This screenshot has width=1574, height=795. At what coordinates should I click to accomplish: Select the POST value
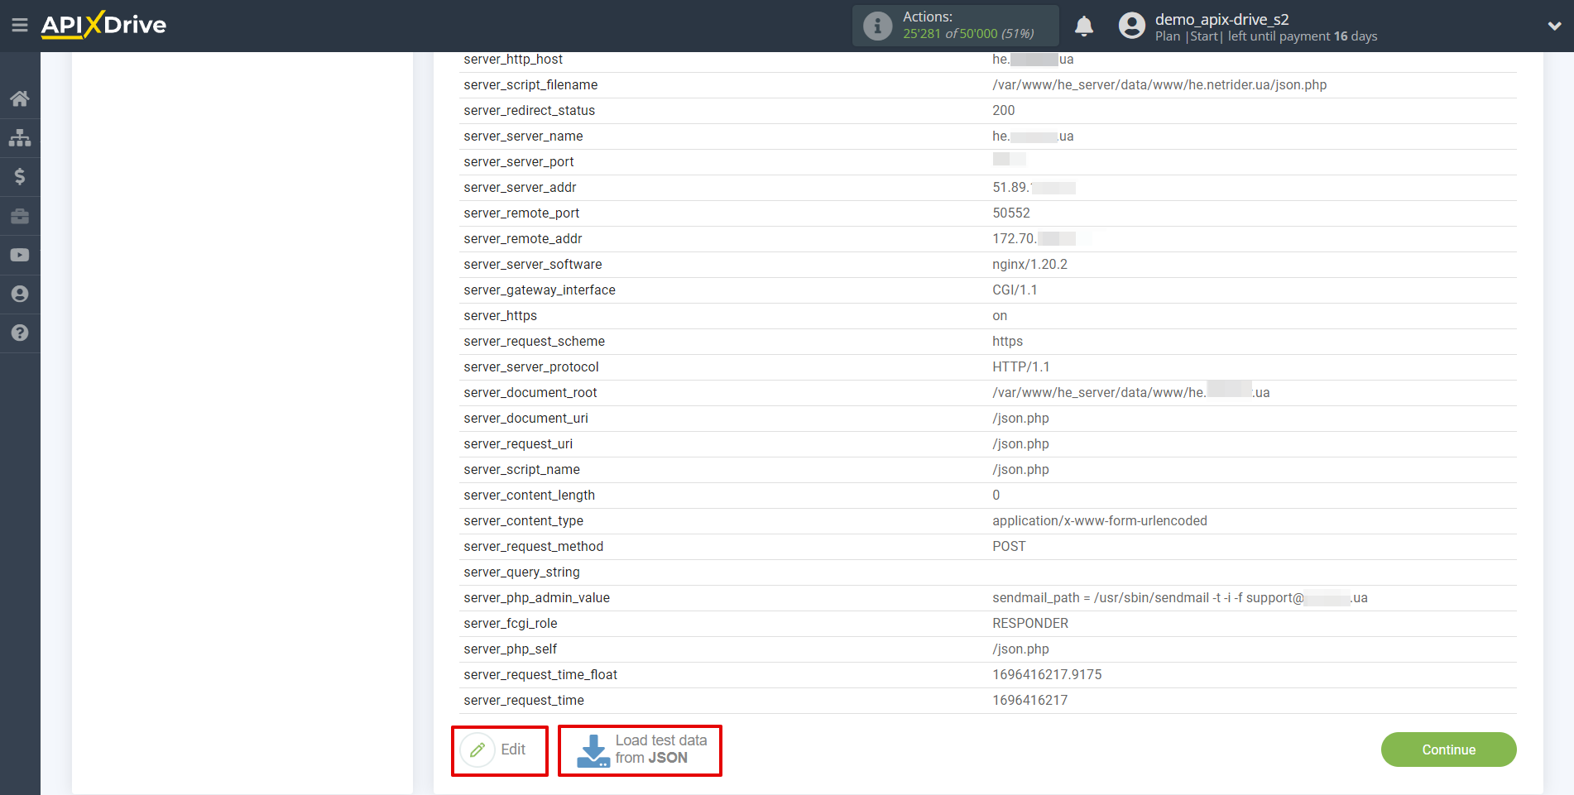coord(1009,547)
